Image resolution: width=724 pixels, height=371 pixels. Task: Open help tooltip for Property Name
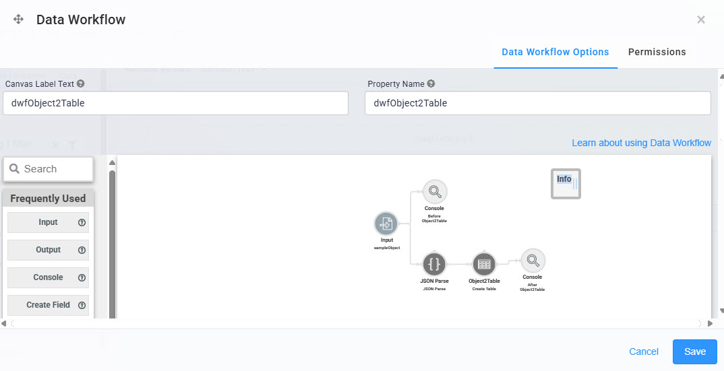(431, 84)
